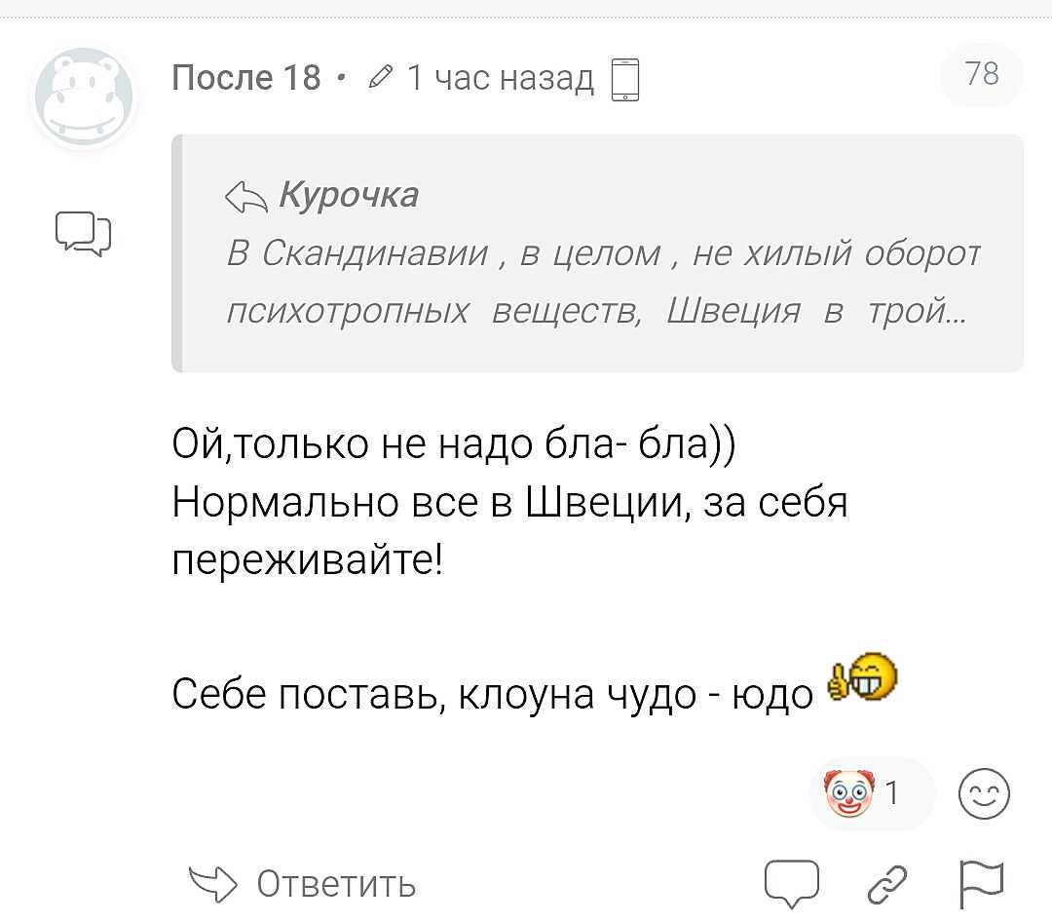The image size is (1052, 922).
Task: Click the 78 rating badge
Action: (982, 74)
